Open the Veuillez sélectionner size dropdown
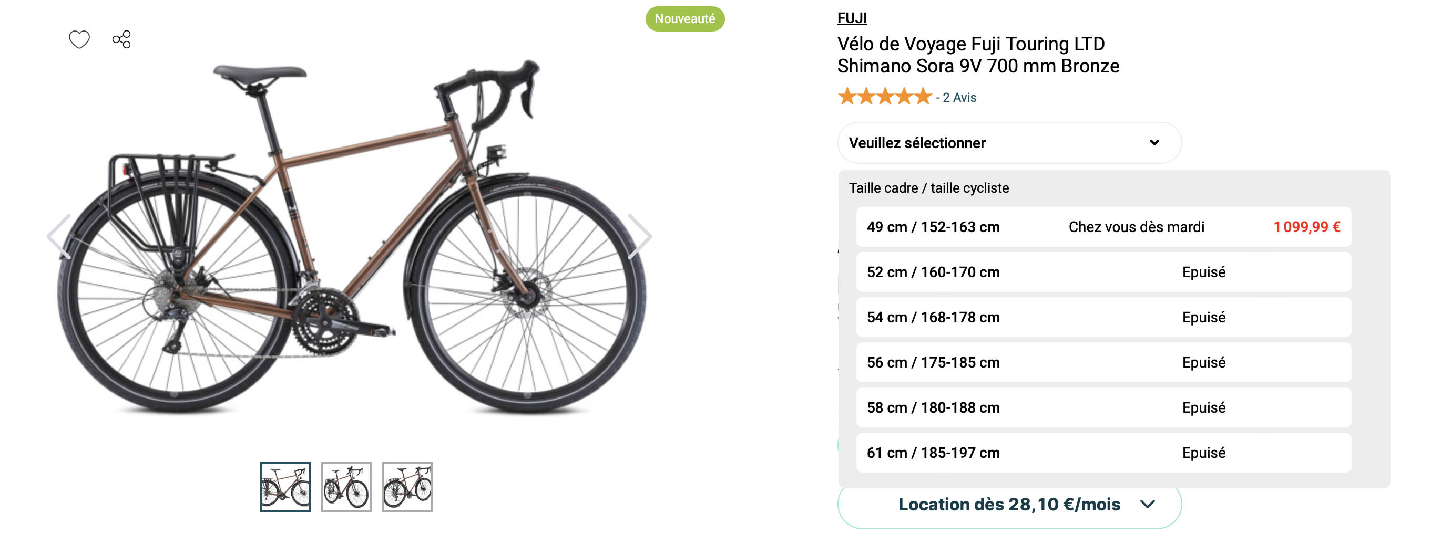The image size is (1431, 545). click(1009, 143)
